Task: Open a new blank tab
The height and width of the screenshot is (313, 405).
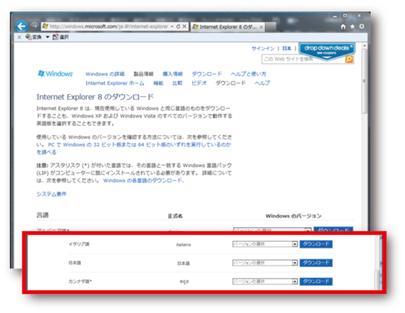Action: [270, 26]
